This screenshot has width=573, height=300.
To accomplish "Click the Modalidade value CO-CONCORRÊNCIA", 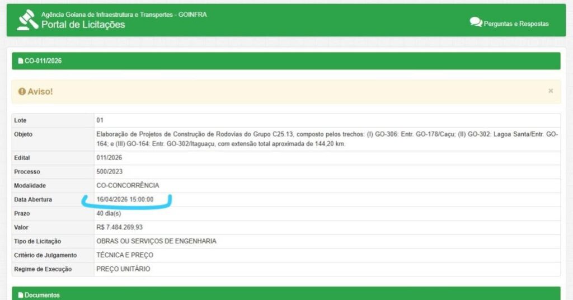I will click(128, 185).
